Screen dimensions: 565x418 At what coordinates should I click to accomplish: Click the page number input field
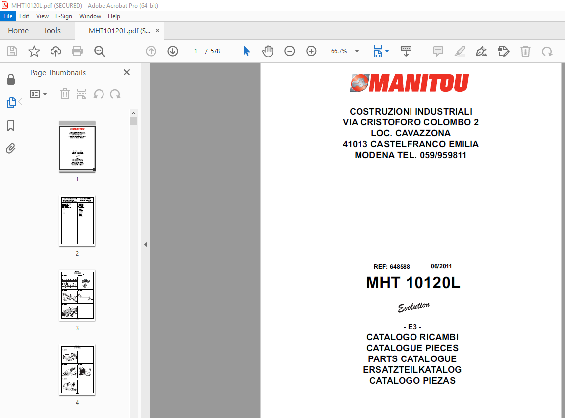tap(195, 51)
